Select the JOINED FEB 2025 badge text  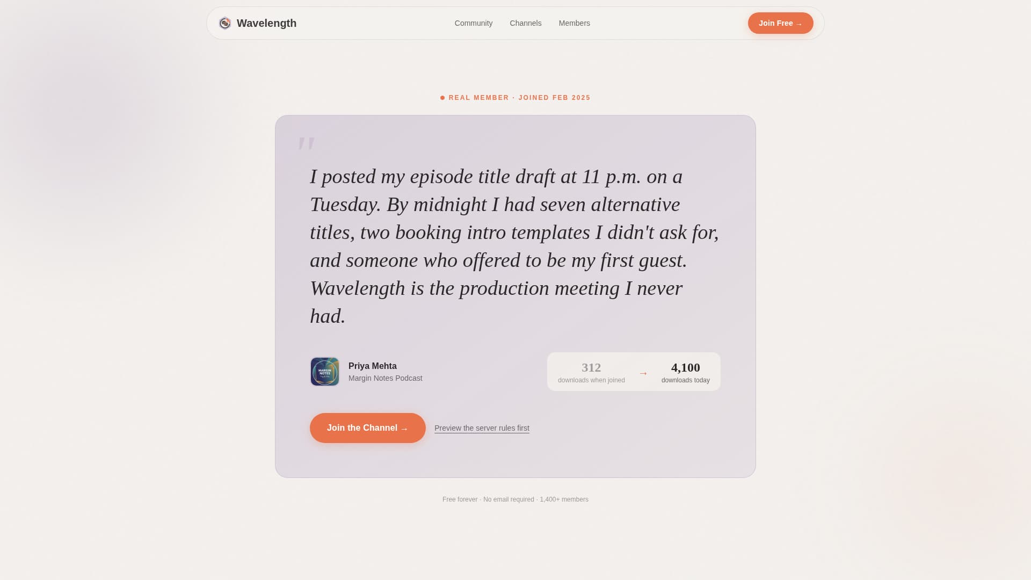[x=554, y=98]
